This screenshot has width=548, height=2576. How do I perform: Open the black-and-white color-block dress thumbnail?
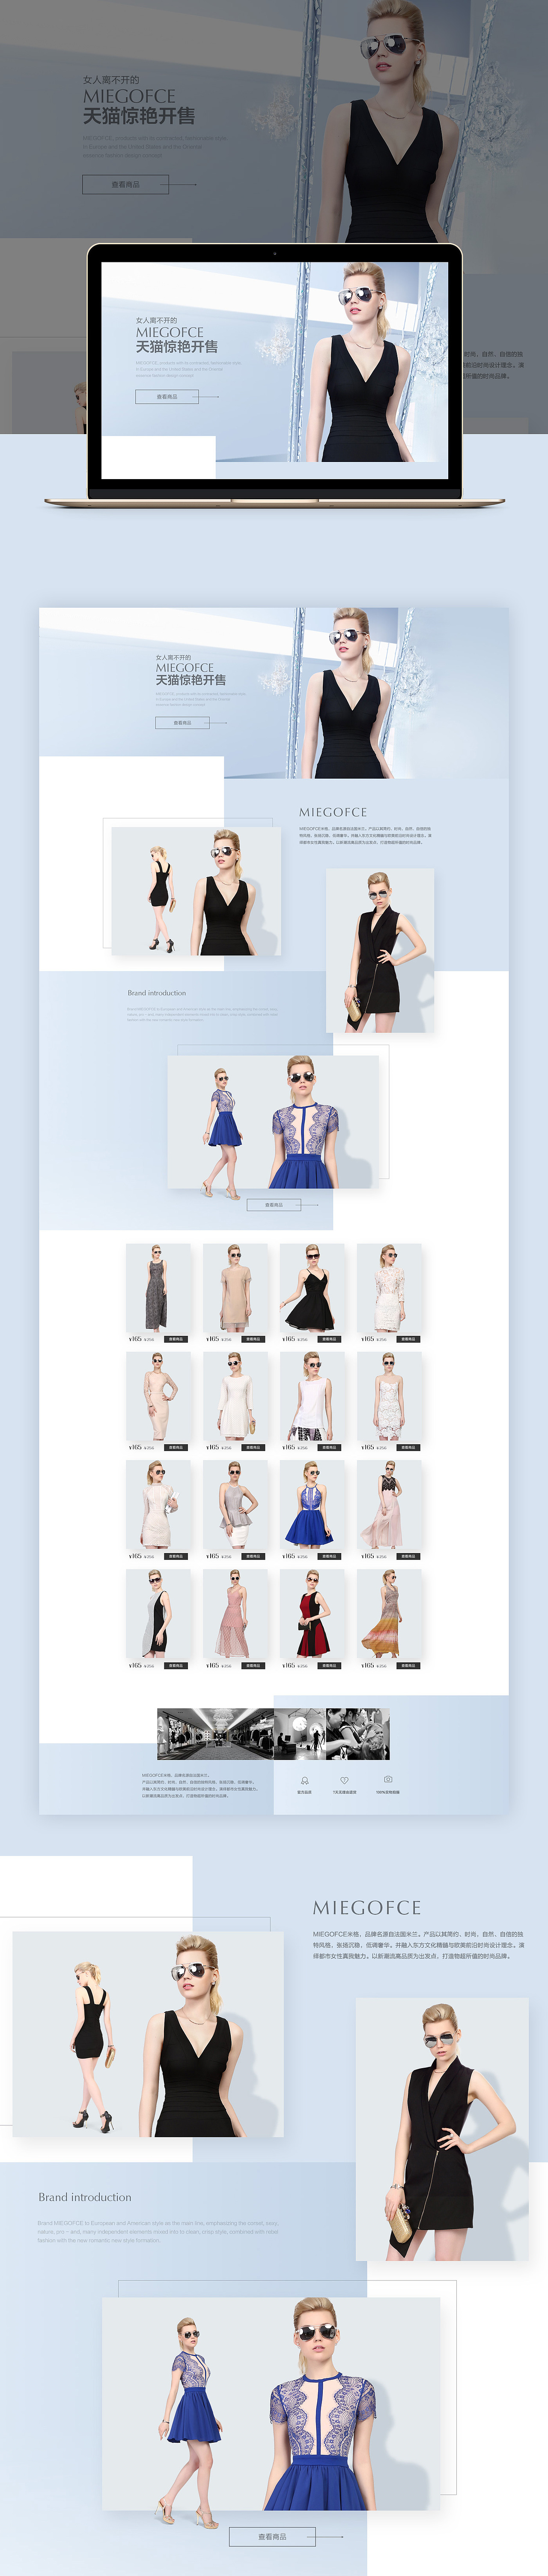(x=158, y=1614)
